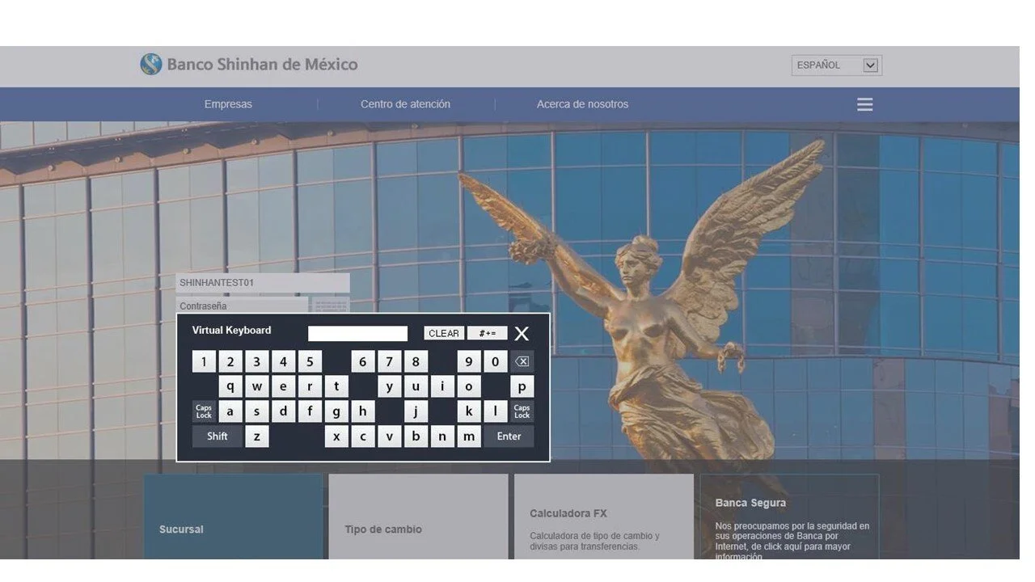1035x582 pixels.
Task: Tap the o key
Action: point(469,386)
